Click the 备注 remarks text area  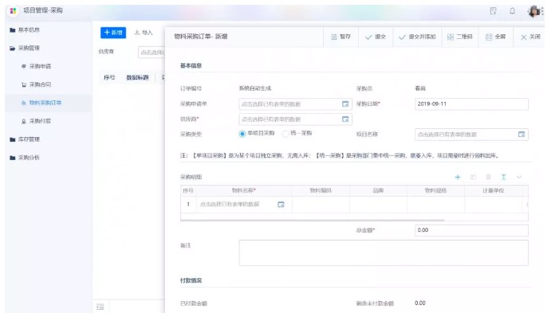click(383, 252)
